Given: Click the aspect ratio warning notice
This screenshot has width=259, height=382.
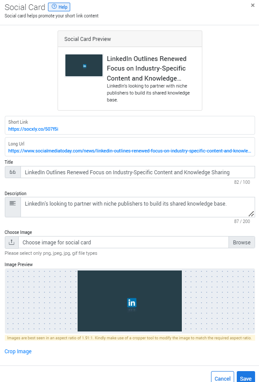Looking at the screenshot, I should 129,338.
